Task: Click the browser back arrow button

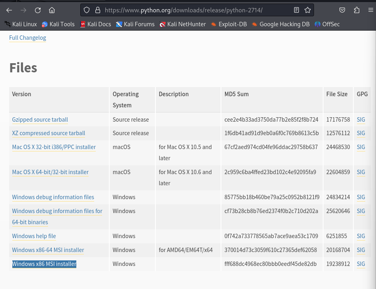Action: pos(9,10)
